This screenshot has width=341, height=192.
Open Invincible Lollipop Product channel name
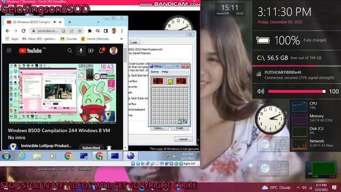[46, 146]
